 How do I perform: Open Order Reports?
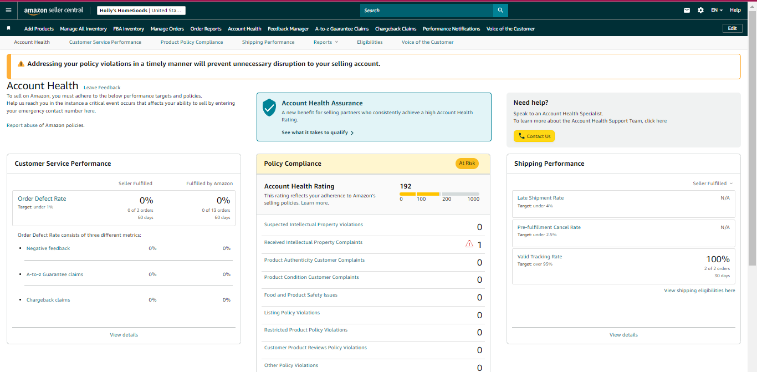click(206, 29)
